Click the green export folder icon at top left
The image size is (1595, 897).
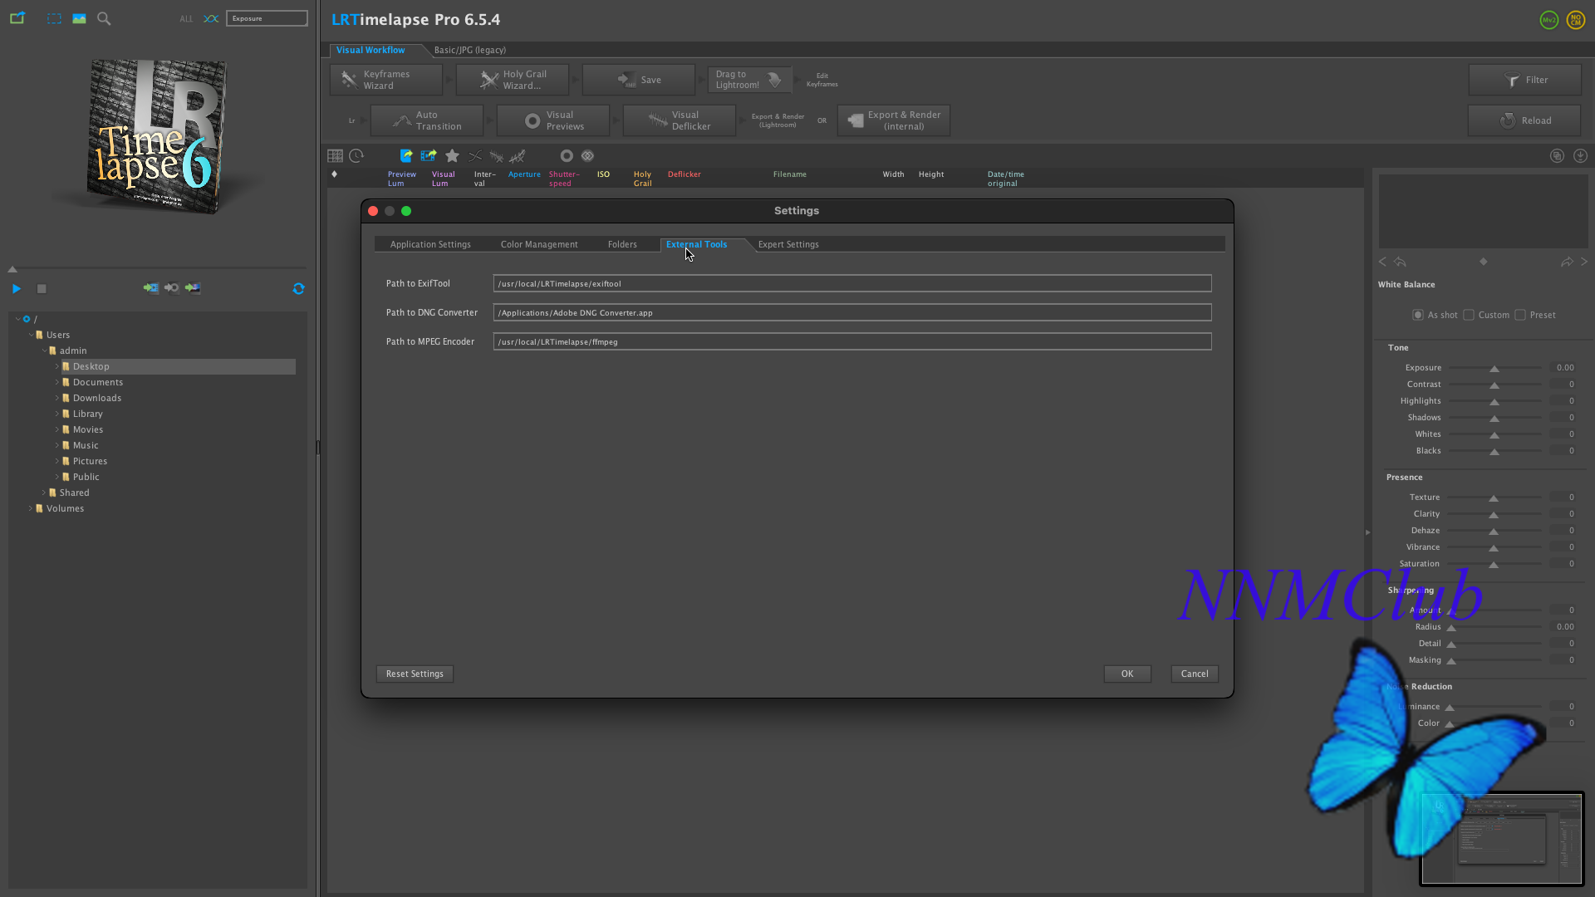point(17,17)
